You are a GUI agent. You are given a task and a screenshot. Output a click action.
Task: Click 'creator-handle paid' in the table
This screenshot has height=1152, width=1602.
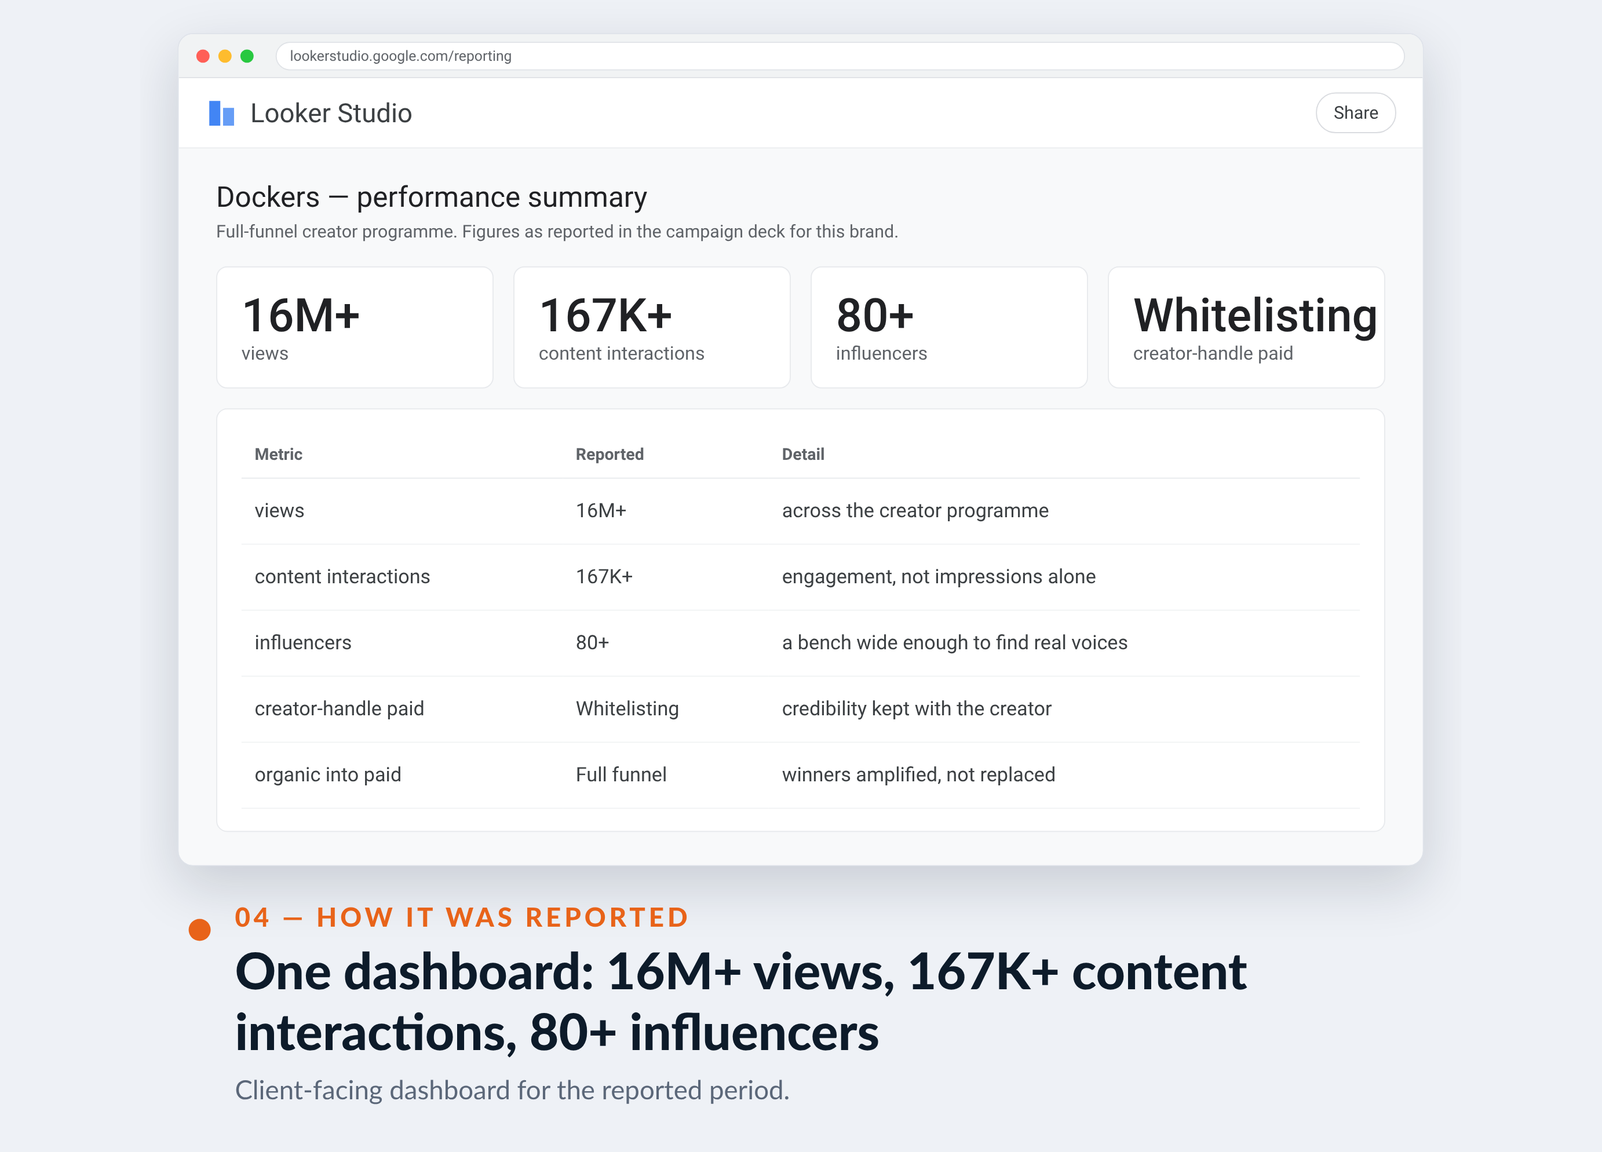click(x=339, y=708)
